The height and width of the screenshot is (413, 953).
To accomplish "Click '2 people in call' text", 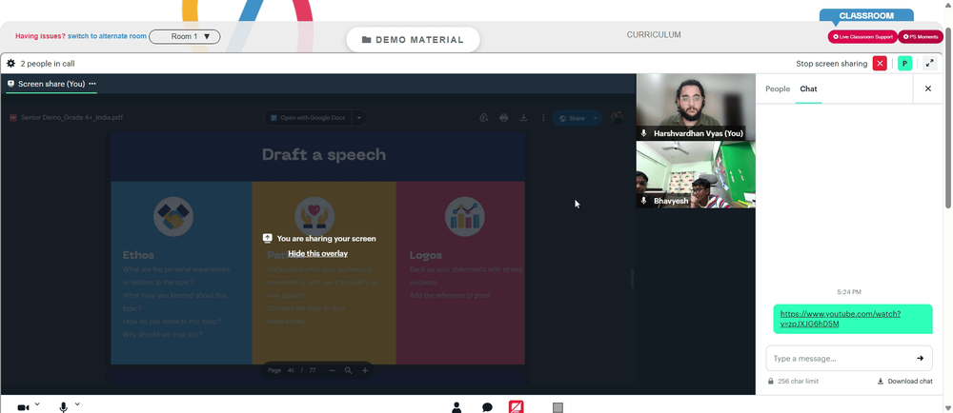I will coord(48,63).
